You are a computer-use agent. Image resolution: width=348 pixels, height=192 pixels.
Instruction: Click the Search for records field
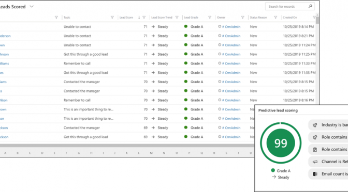290,6
